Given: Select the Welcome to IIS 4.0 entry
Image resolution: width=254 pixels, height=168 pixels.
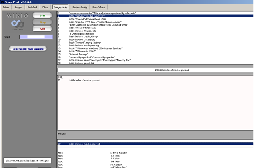Looking at the screenshot, I should tap(81, 52).
